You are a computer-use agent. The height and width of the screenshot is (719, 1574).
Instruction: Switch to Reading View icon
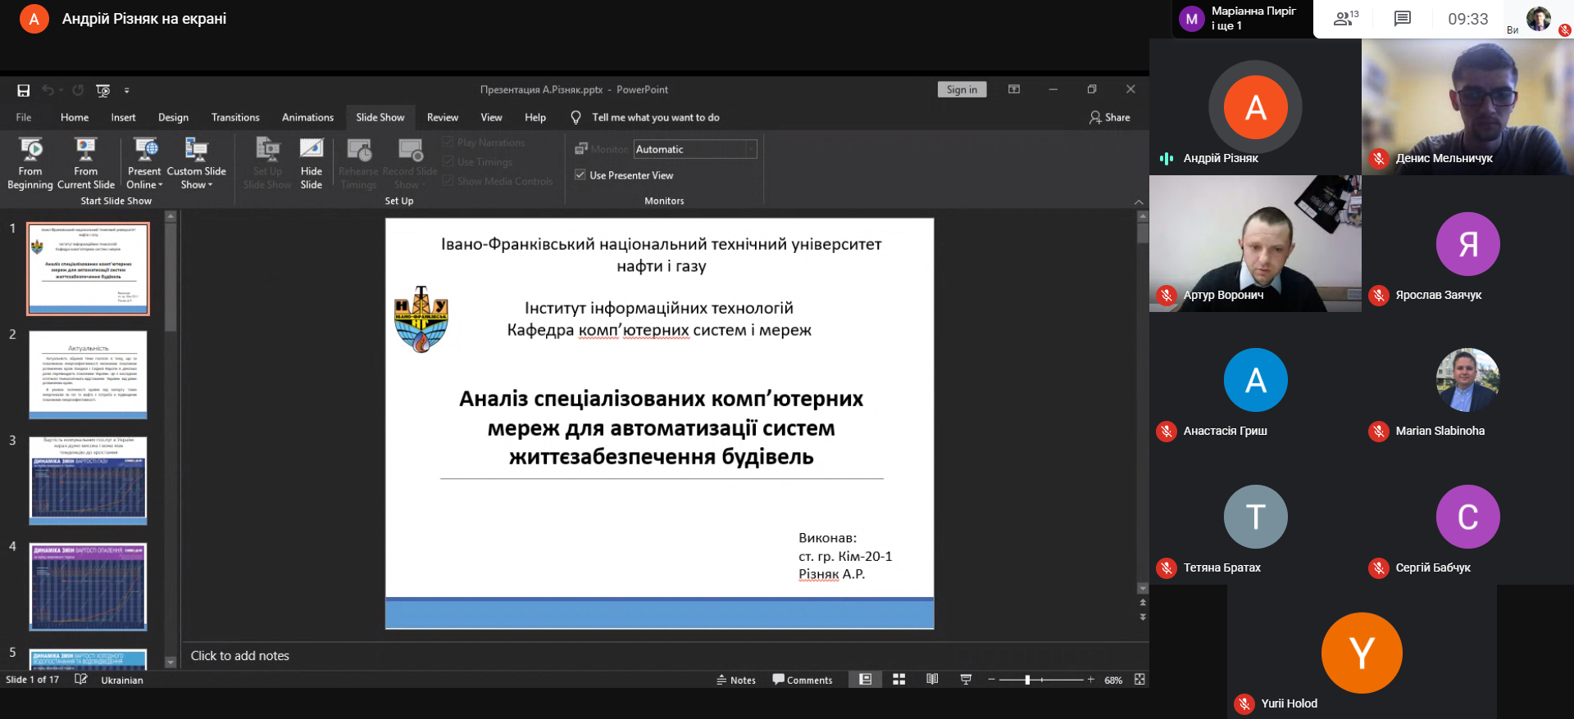(x=932, y=679)
